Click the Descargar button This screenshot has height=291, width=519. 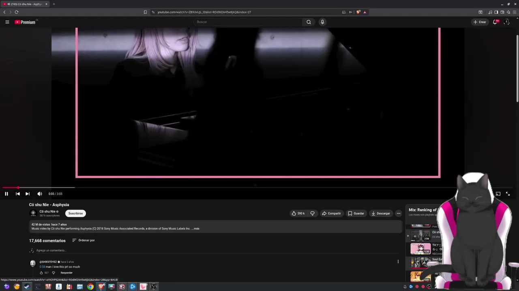(381, 213)
